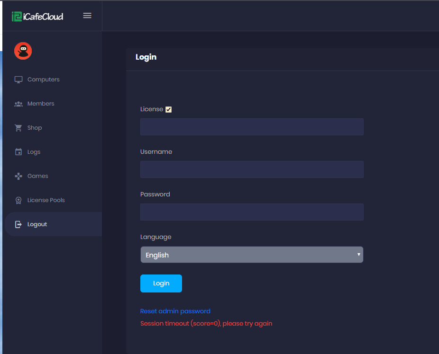Focus the License input field
Image resolution: width=439 pixels, height=354 pixels.
252,127
